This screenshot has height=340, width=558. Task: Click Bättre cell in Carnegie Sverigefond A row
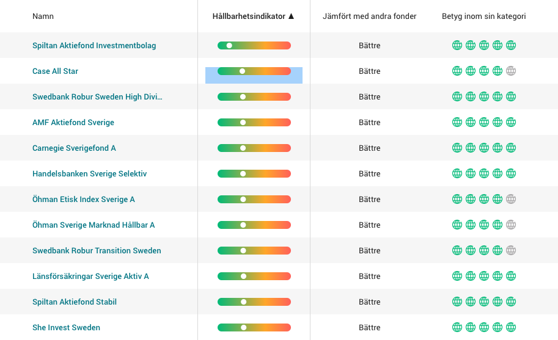pos(369,148)
